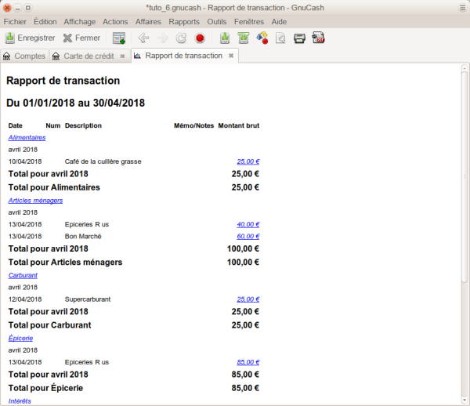Click the 85,00 € Epiceries R us amount
The image size is (470, 406).
248,362
